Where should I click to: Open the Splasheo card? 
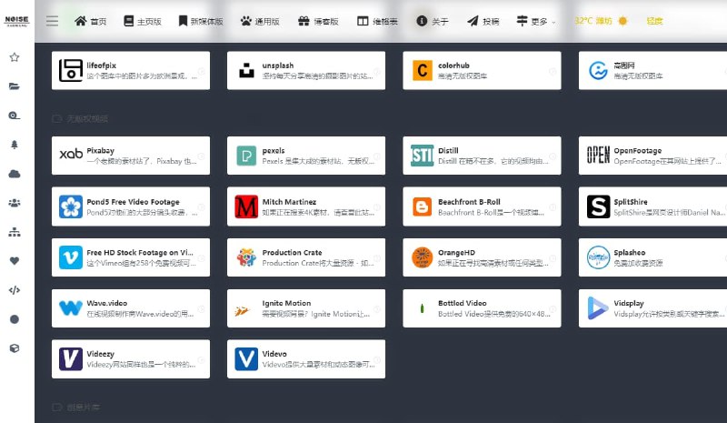(x=652, y=257)
